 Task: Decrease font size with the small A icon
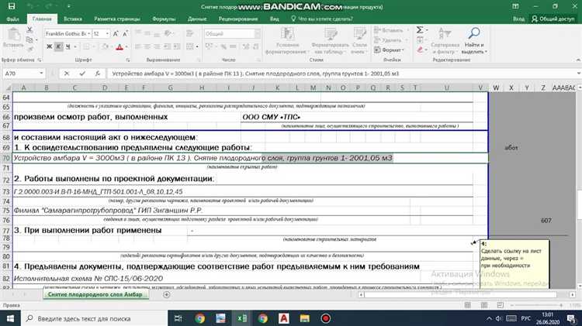[125, 34]
